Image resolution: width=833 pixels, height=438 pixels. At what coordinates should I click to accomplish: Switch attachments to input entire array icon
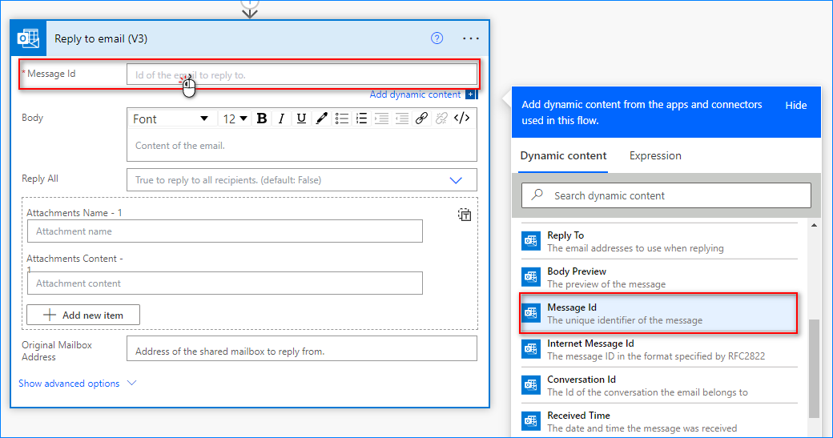(465, 215)
